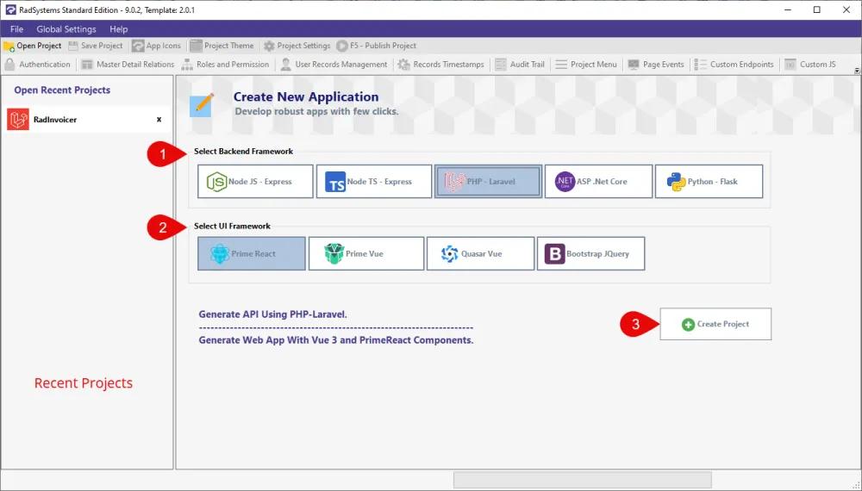Select Node JS - Express backend
Image resolution: width=862 pixels, height=491 pixels.
pyautogui.click(x=255, y=181)
